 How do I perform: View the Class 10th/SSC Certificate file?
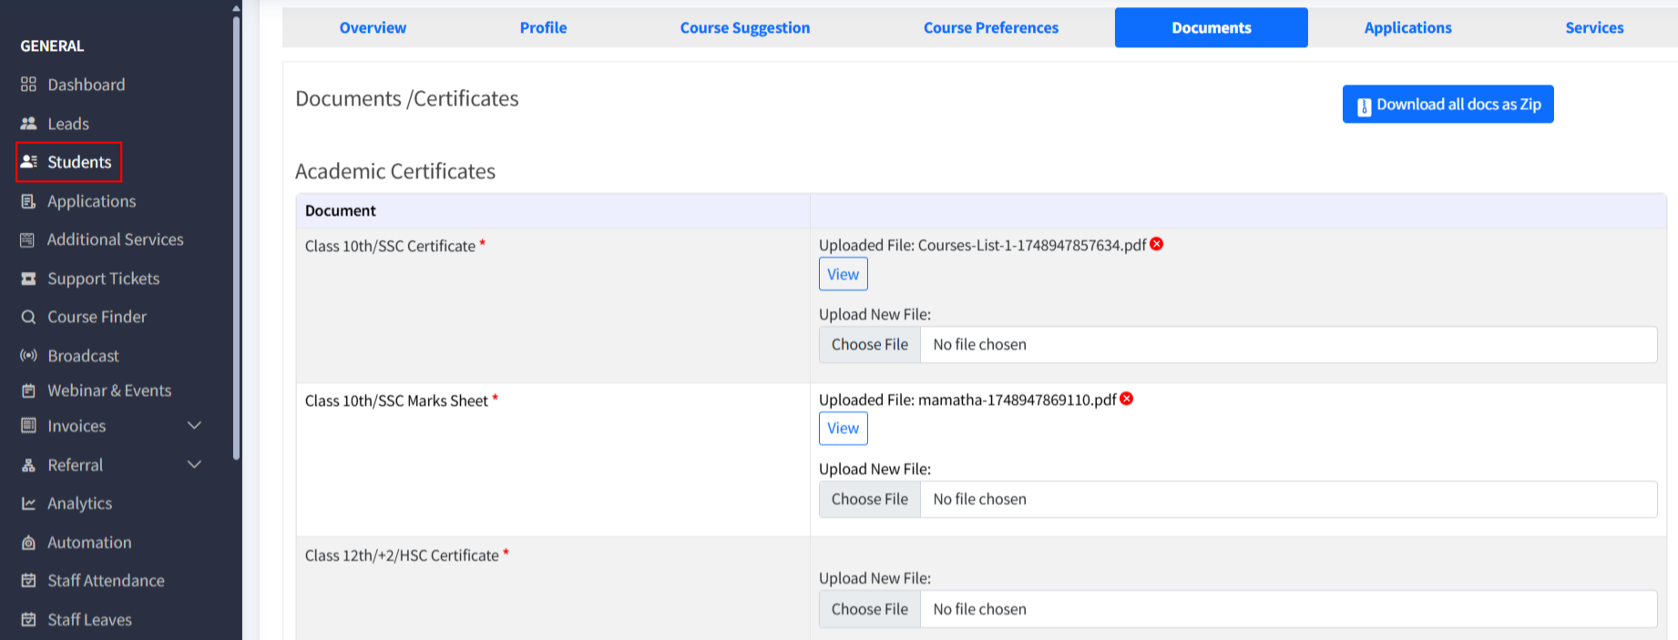pos(843,274)
